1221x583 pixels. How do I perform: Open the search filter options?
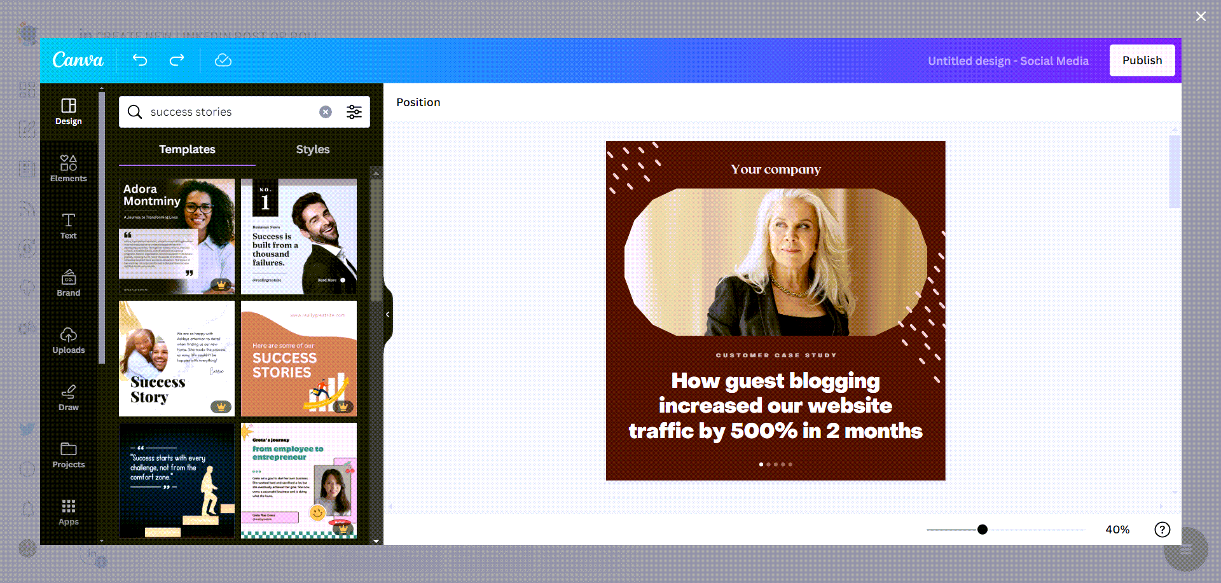coord(354,111)
